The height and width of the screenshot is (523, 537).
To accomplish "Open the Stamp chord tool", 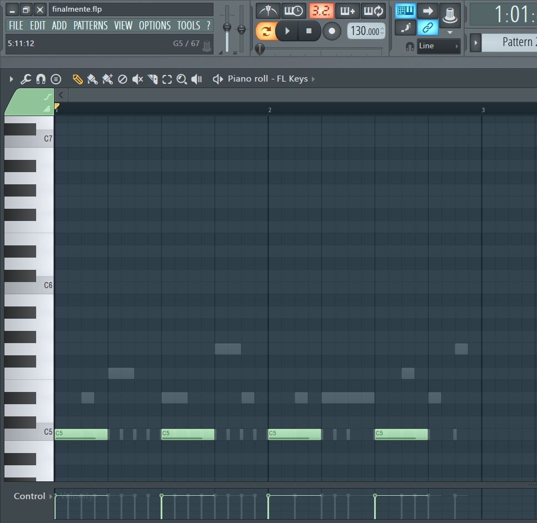I will (56, 79).
